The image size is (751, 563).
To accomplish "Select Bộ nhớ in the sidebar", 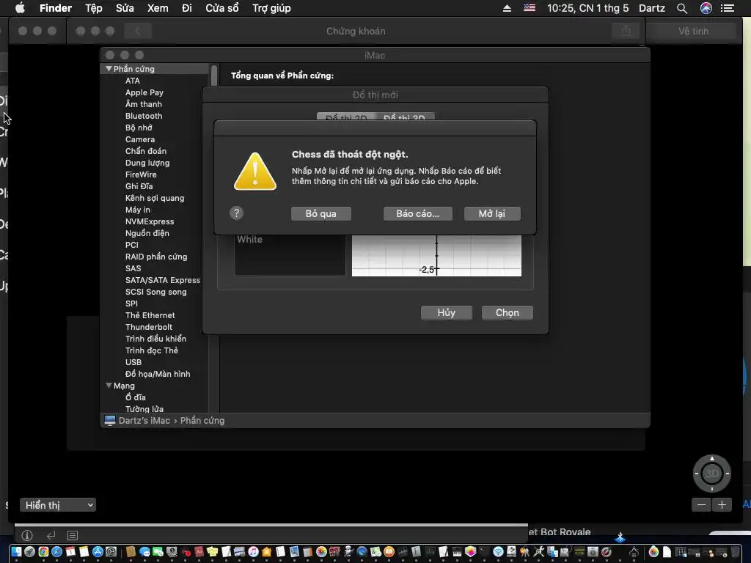I will (x=139, y=128).
